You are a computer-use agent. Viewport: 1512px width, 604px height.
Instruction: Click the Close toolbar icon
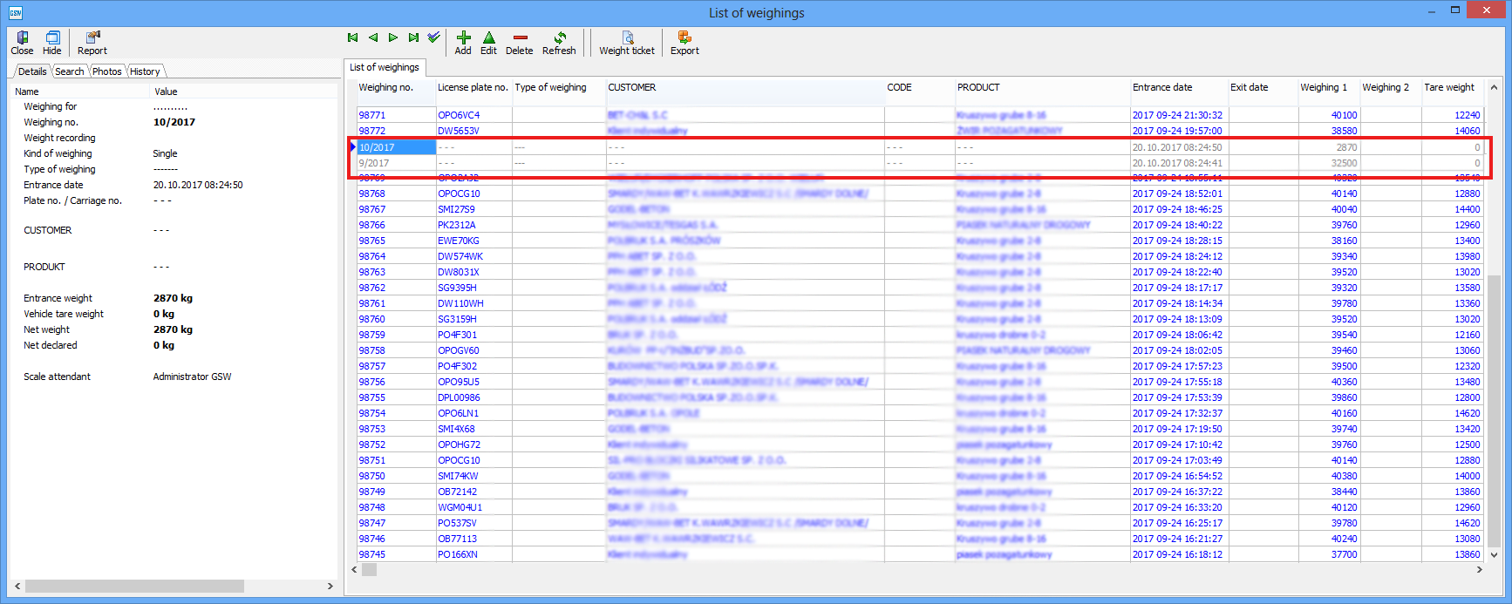pos(22,43)
